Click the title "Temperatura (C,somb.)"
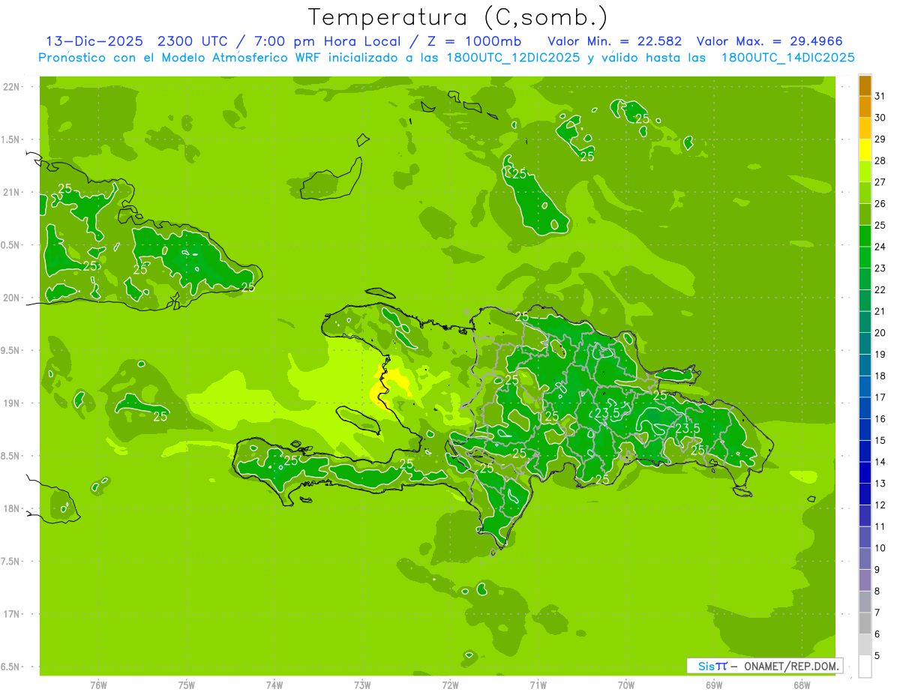900x695 pixels. coord(458,17)
